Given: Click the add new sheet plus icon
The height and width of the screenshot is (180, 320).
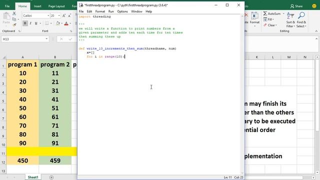Looking at the screenshot, I should click(x=51, y=177).
